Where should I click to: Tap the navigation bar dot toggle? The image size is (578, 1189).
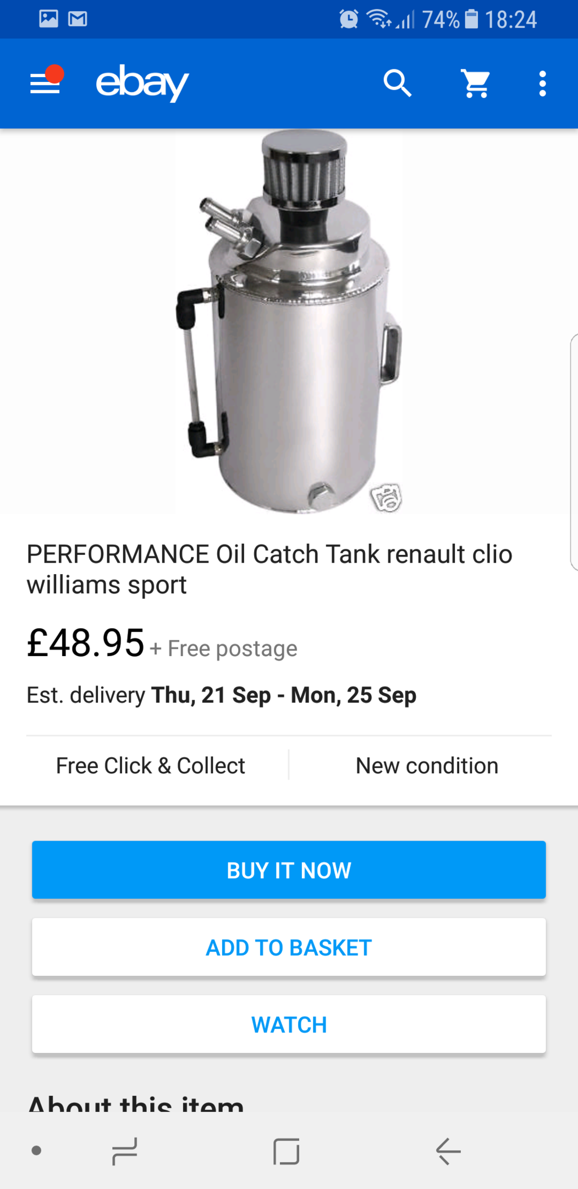[37, 1150]
